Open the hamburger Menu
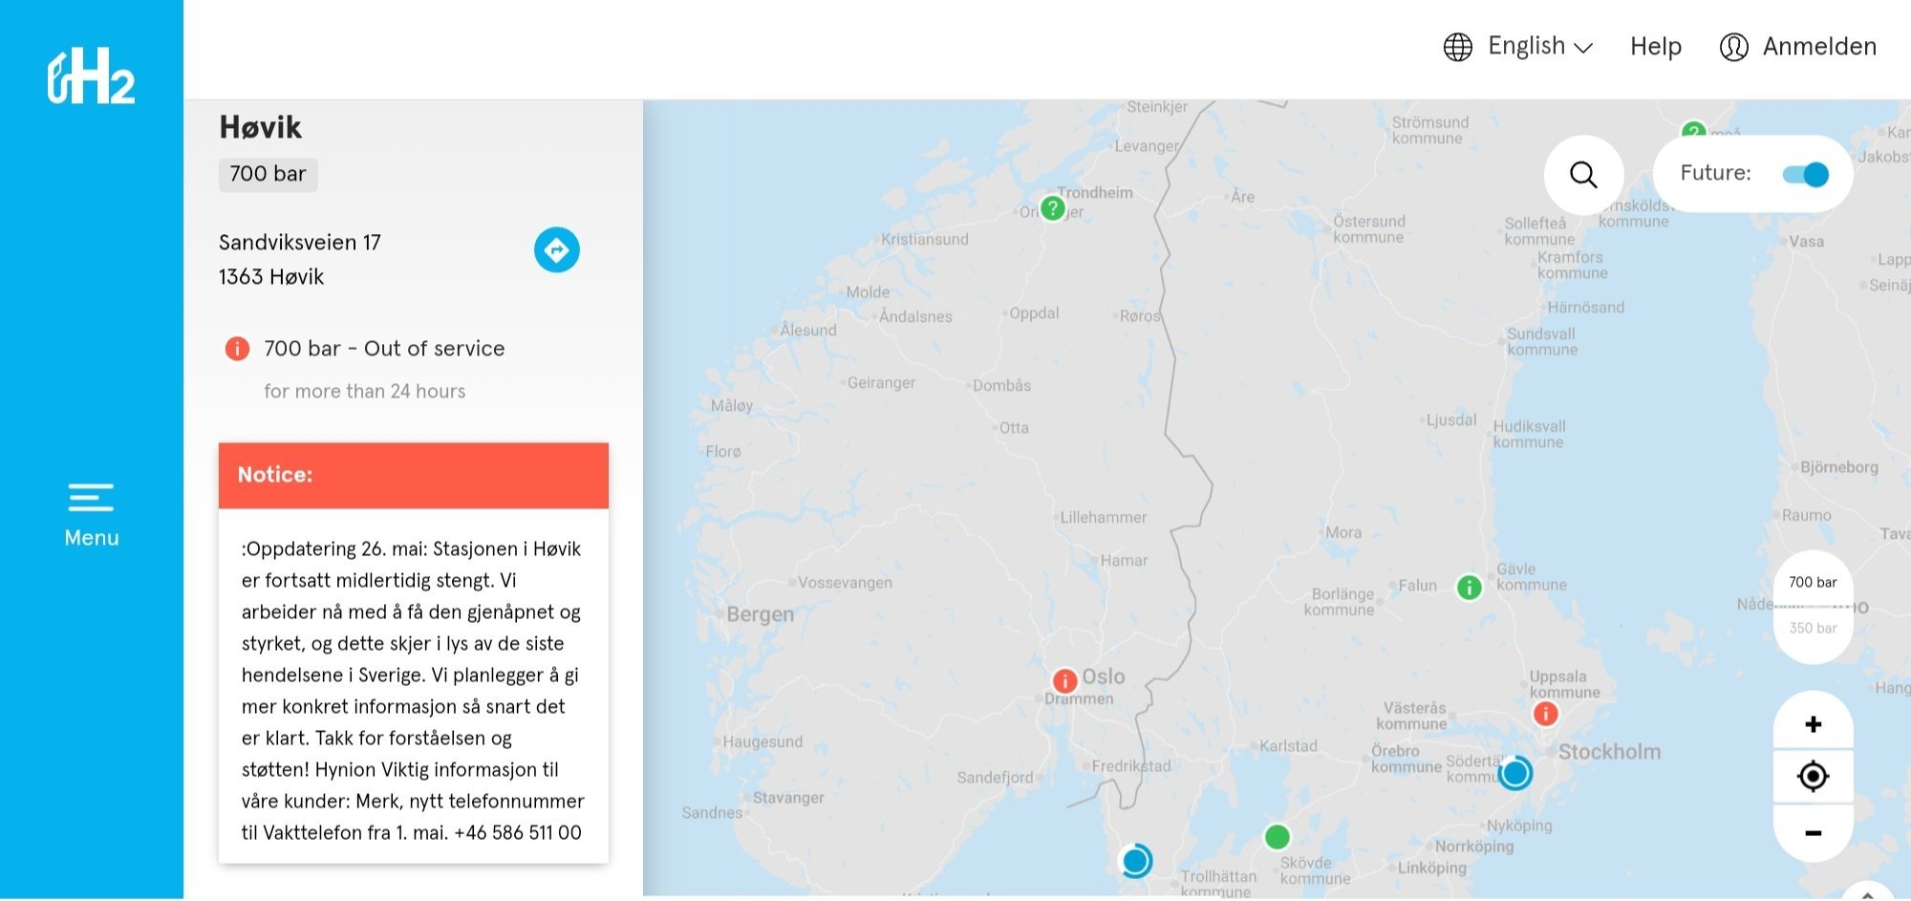The image size is (1911, 901). tap(92, 515)
